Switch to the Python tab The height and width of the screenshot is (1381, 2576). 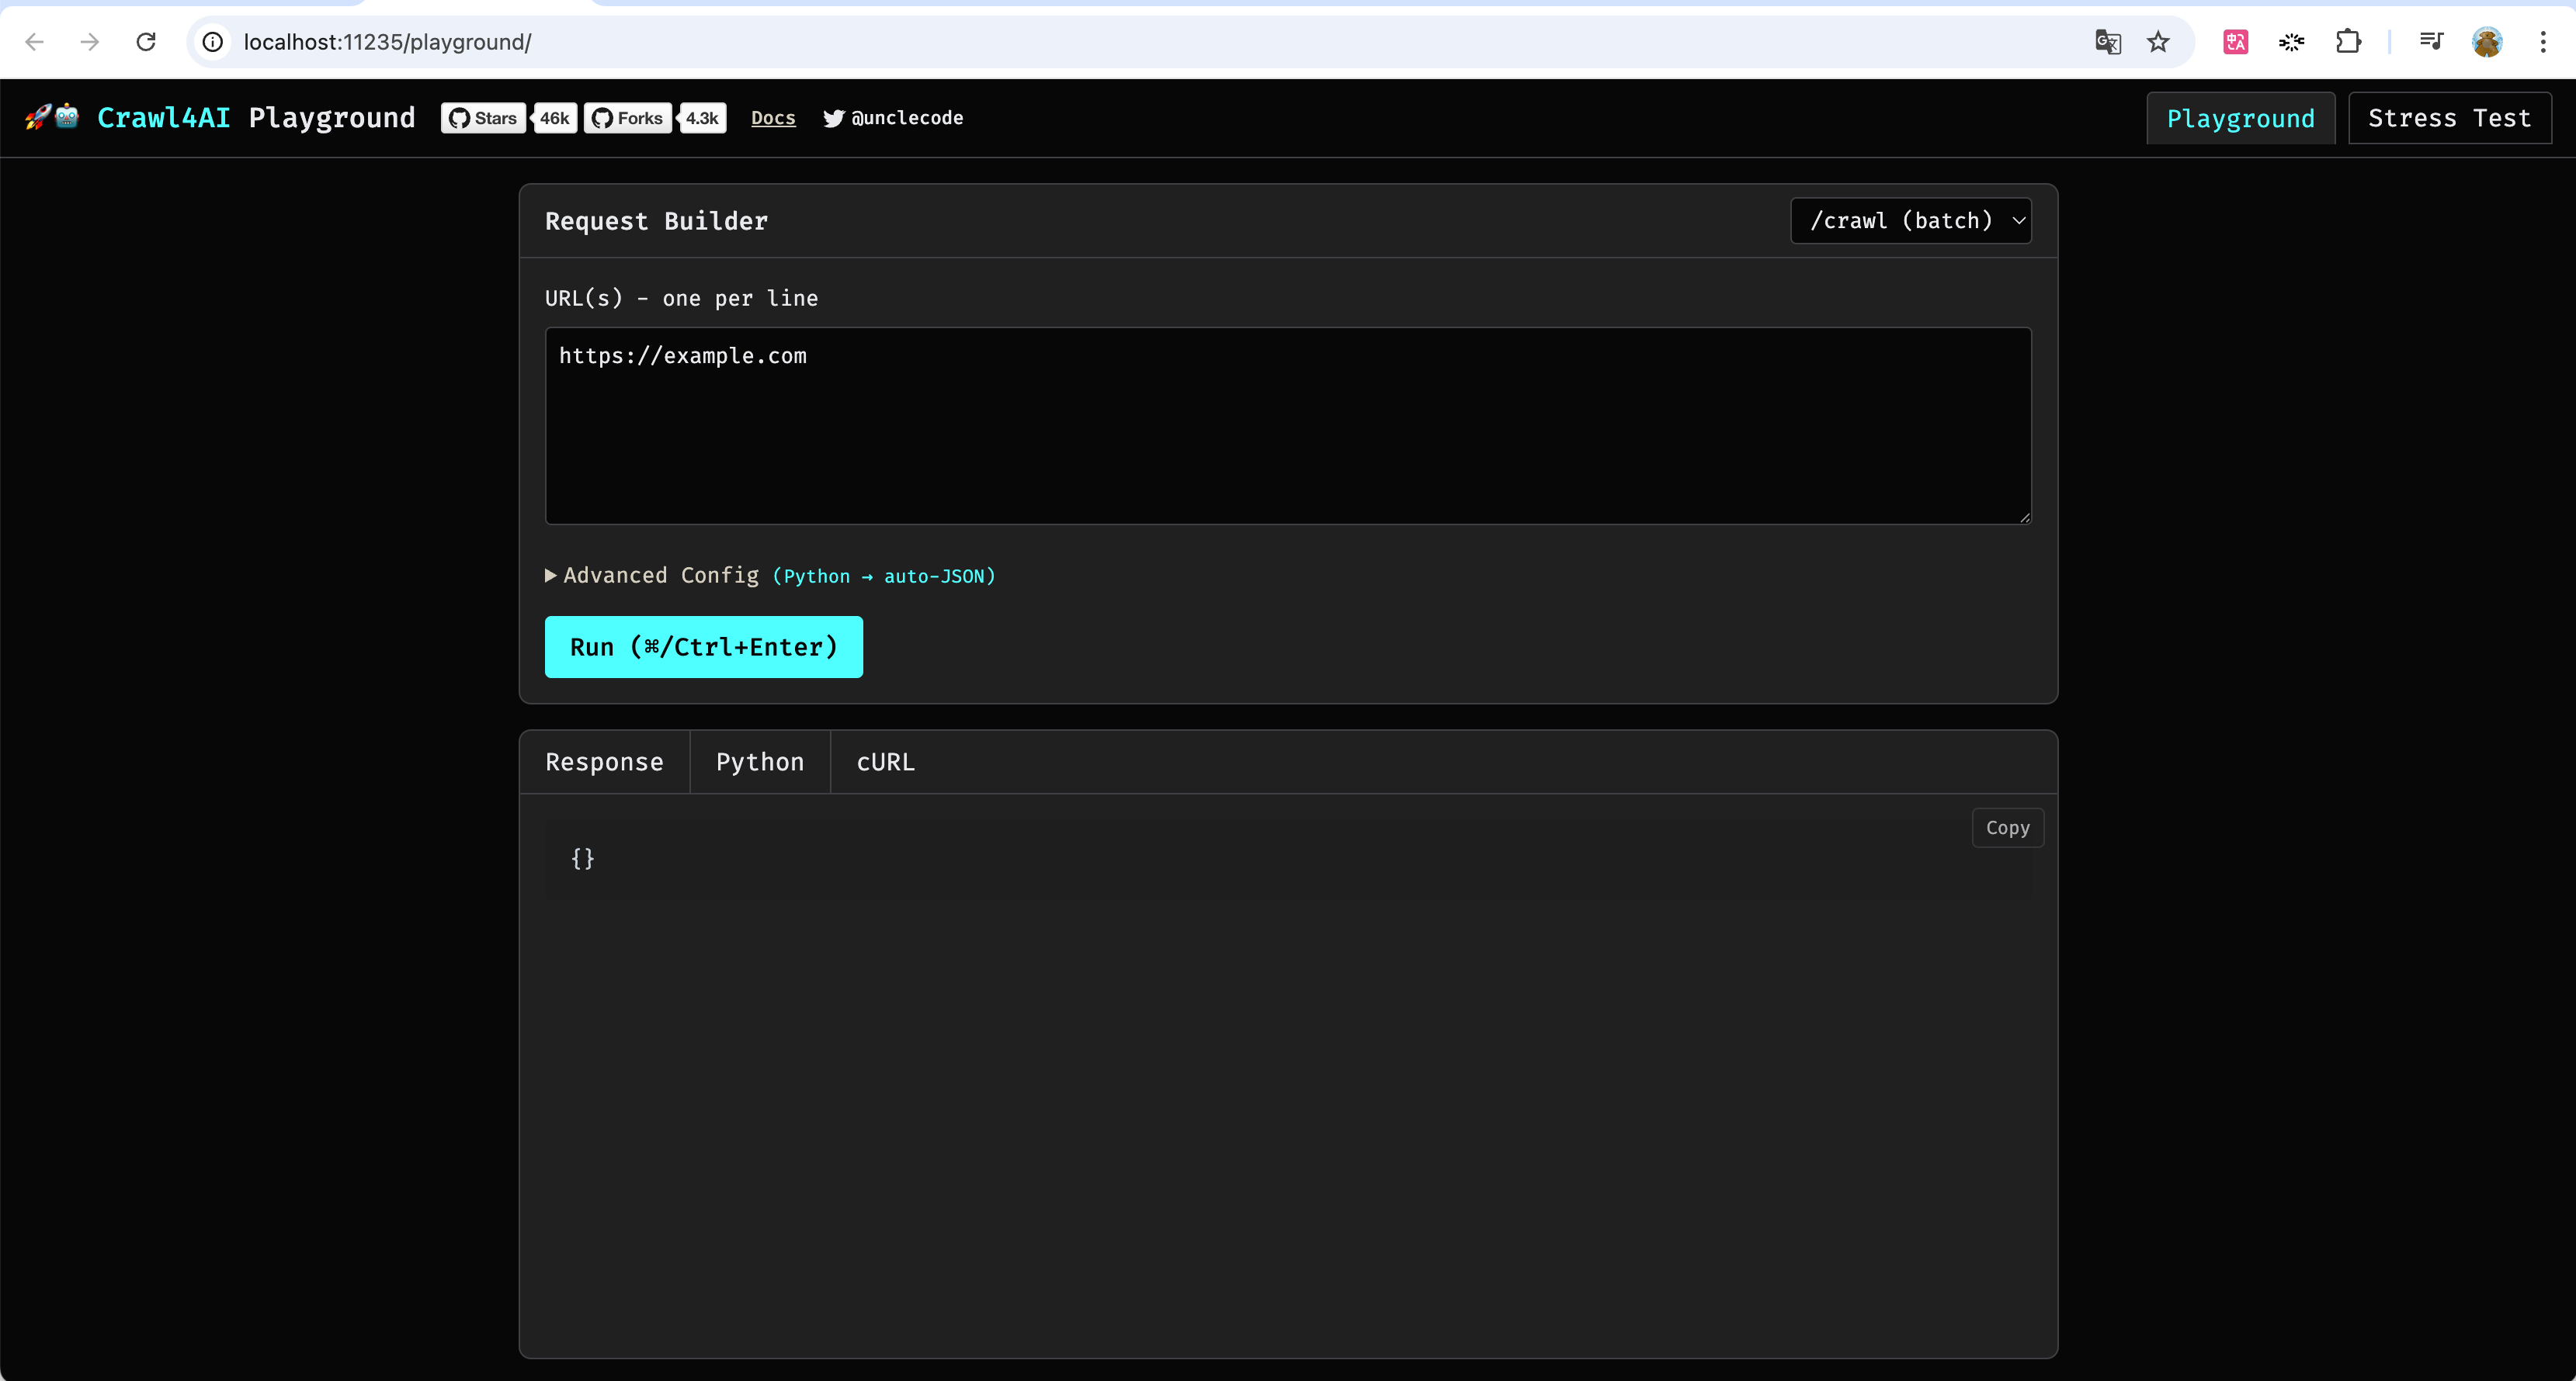760,763
